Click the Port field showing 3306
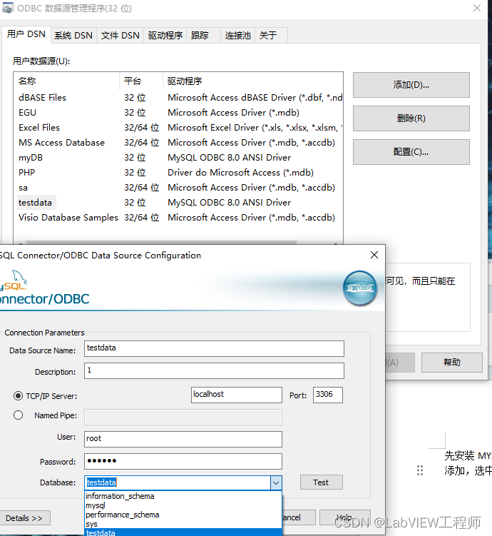492x536 pixels. tap(328, 395)
